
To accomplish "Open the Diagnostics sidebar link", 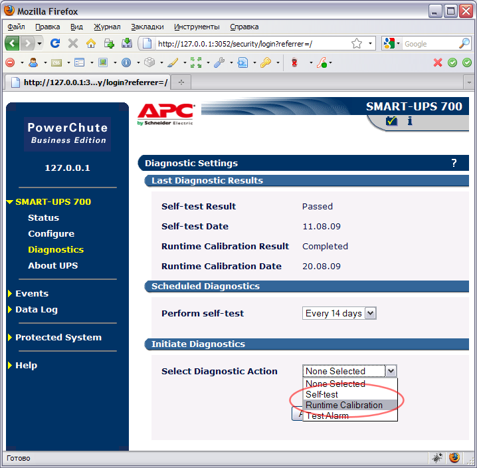I will [x=56, y=249].
